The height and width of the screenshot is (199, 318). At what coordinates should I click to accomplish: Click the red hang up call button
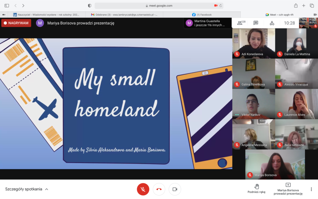[x=159, y=189]
